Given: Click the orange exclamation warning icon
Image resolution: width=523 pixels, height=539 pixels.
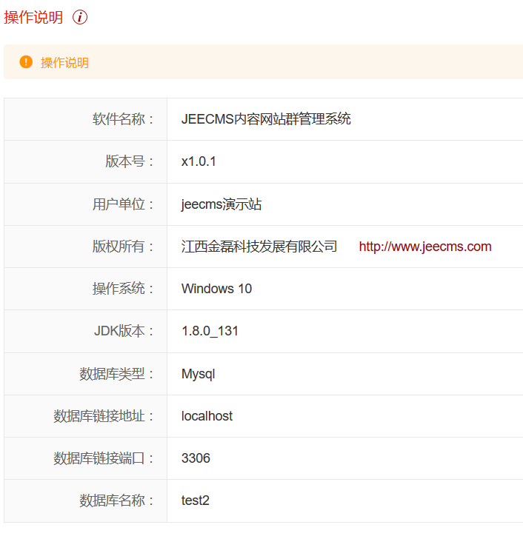Looking at the screenshot, I should 26,62.
